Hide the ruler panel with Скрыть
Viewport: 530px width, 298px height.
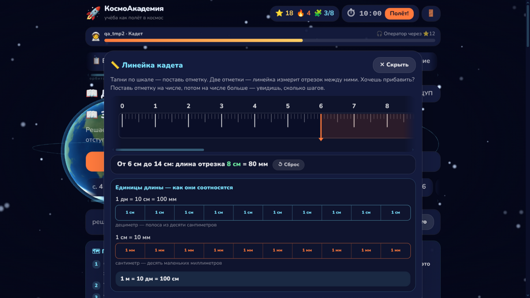pos(394,65)
